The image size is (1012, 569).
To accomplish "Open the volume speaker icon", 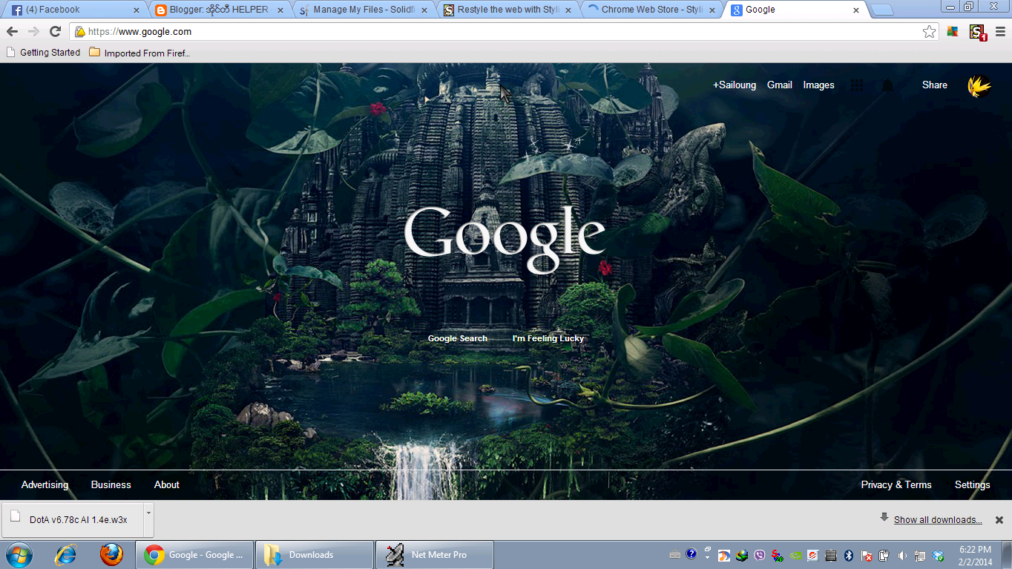I will pyautogui.click(x=902, y=555).
